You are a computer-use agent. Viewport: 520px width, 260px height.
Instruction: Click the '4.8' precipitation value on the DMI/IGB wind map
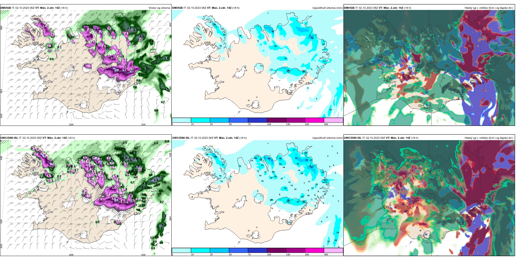[x=166, y=58]
